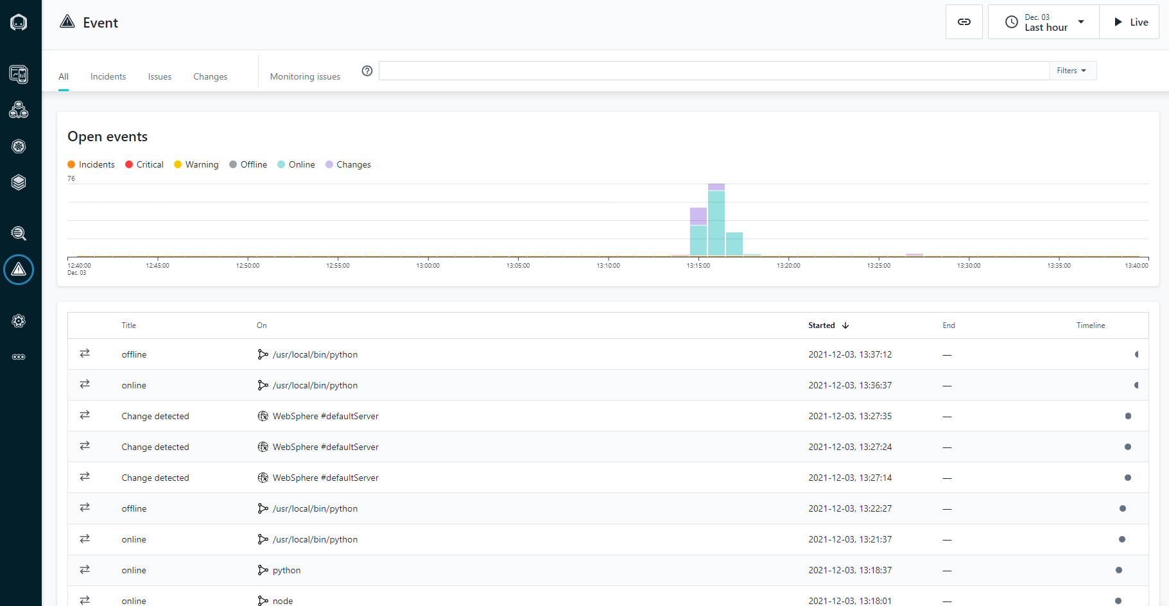Click the process icon beside python 13:18:37
This screenshot has height=606, width=1169.
point(263,570)
